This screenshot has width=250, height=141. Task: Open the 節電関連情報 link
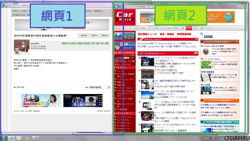coord(184,34)
